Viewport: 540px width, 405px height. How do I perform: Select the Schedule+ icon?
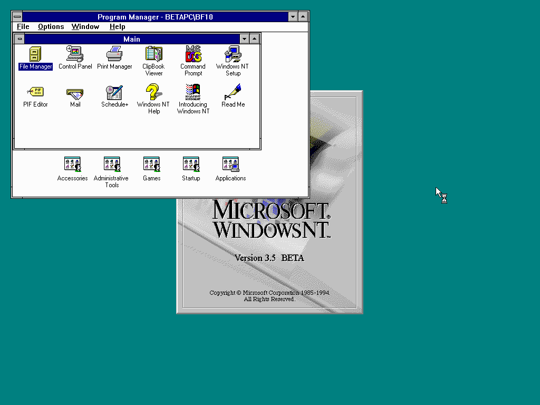click(x=114, y=92)
